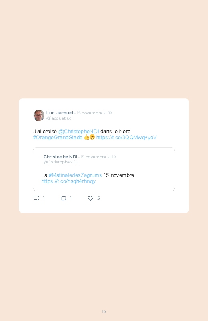Click the @ChristopheNDI handle in the quoted tweet
The width and height of the screenshot is (208, 321).
[x=60, y=162]
